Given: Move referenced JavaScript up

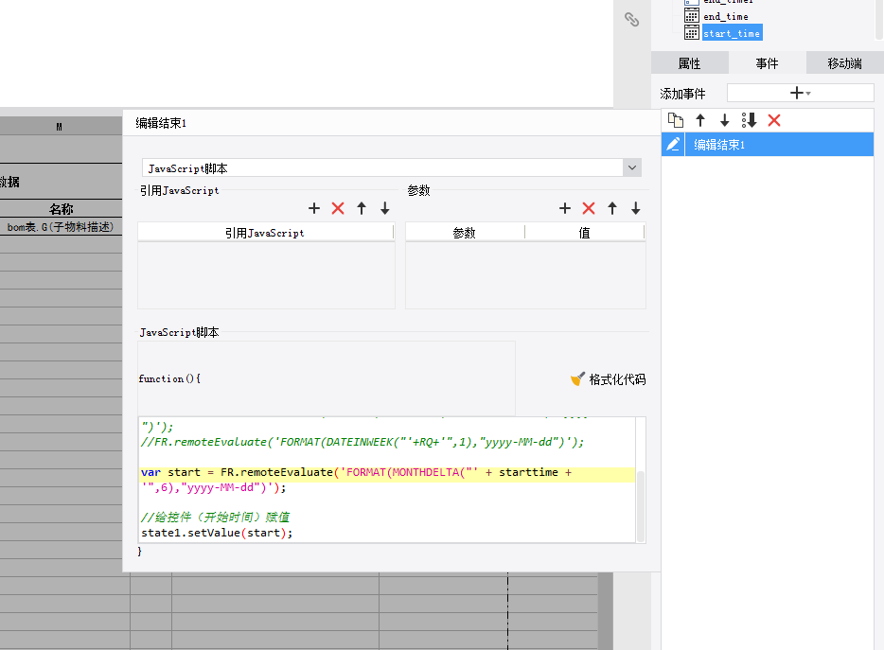Looking at the screenshot, I should coord(362,208).
